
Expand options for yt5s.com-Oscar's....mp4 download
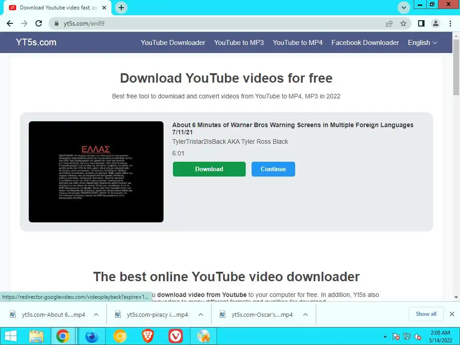click(305, 314)
